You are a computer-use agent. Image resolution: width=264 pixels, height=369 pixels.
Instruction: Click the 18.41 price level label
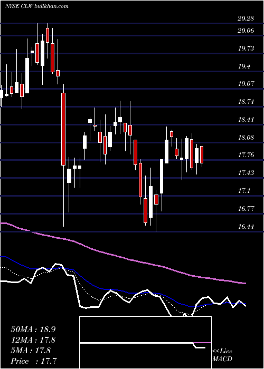[x=246, y=120]
